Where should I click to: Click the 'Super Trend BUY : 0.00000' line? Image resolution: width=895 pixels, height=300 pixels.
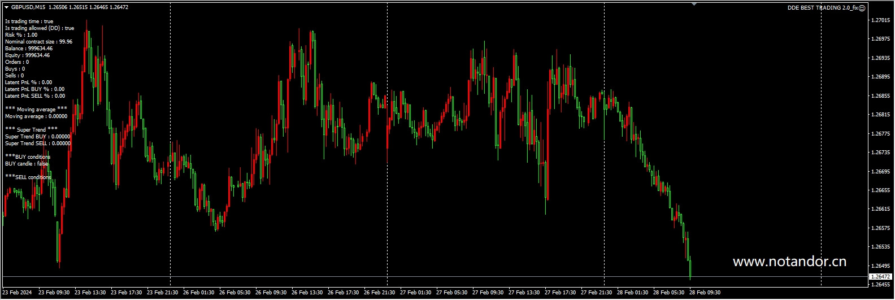pyautogui.click(x=38, y=137)
